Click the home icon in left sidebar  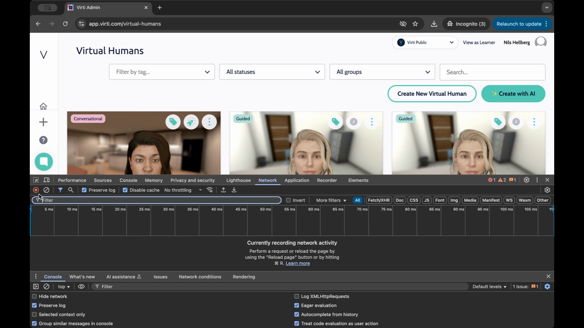tap(43, 106)
